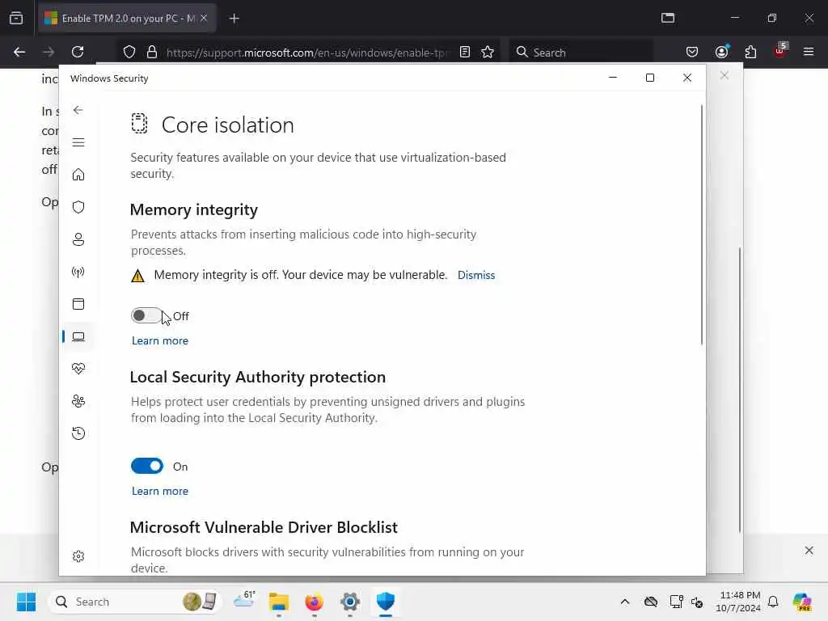Click the Windows Security vertical scrollbar
Viewport: 828px width, 621px height.
point(702,225)
